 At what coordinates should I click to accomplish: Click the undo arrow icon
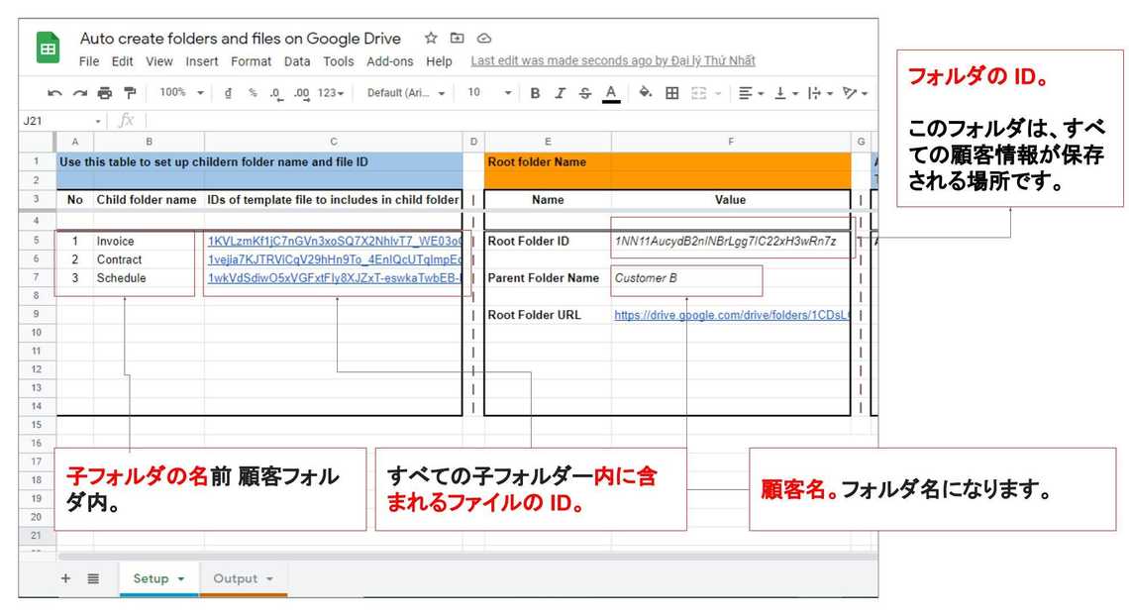click(54, 93)
